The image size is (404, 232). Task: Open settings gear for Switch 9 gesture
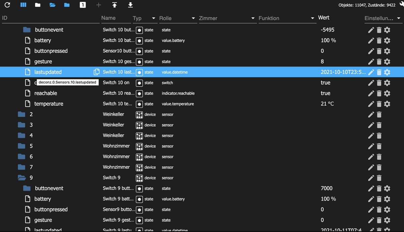point(387,220)
